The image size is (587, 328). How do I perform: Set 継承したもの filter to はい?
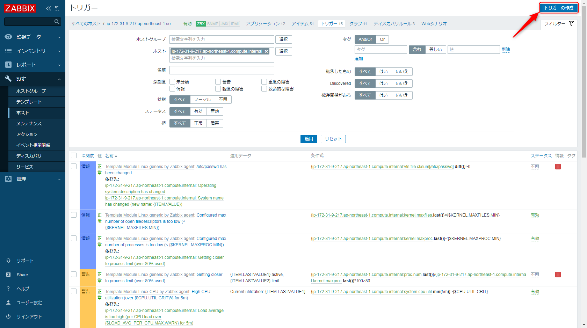[x=384, y=72]
